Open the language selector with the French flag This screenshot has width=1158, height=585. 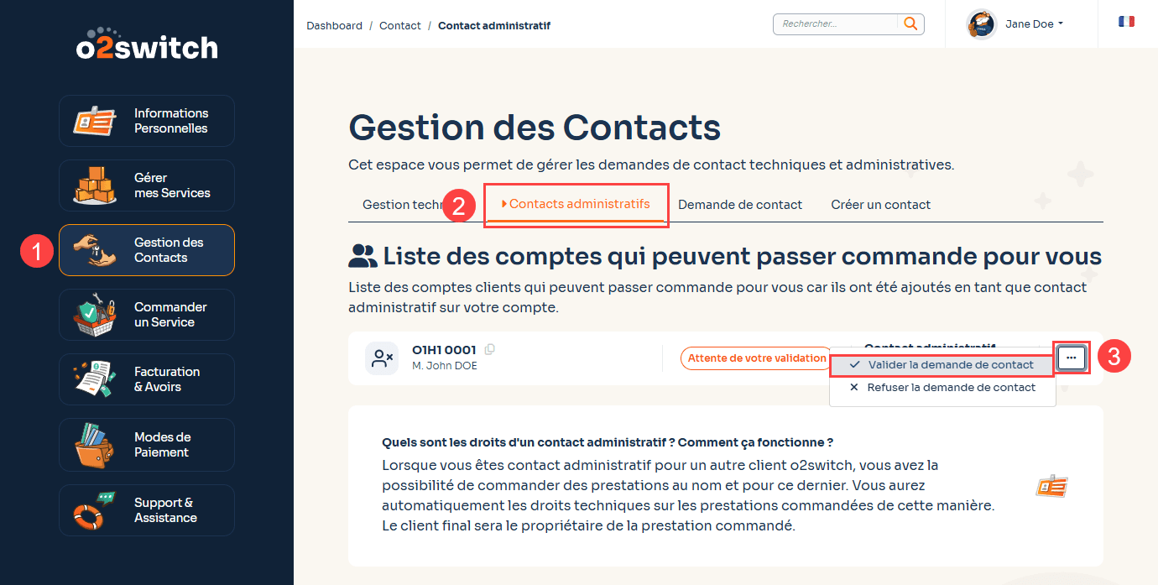click(1126, 20)
